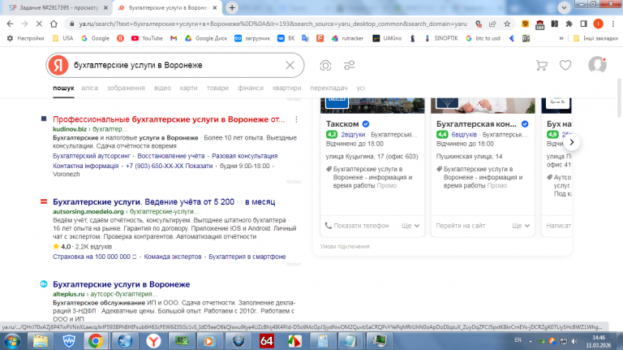
Task: Open the user profile avatar
Action: tap(597, 65)
